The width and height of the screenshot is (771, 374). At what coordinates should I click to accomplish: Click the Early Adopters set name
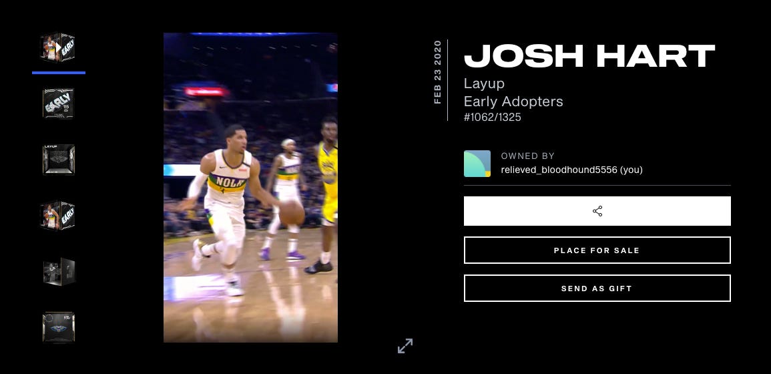coord(513,102)
